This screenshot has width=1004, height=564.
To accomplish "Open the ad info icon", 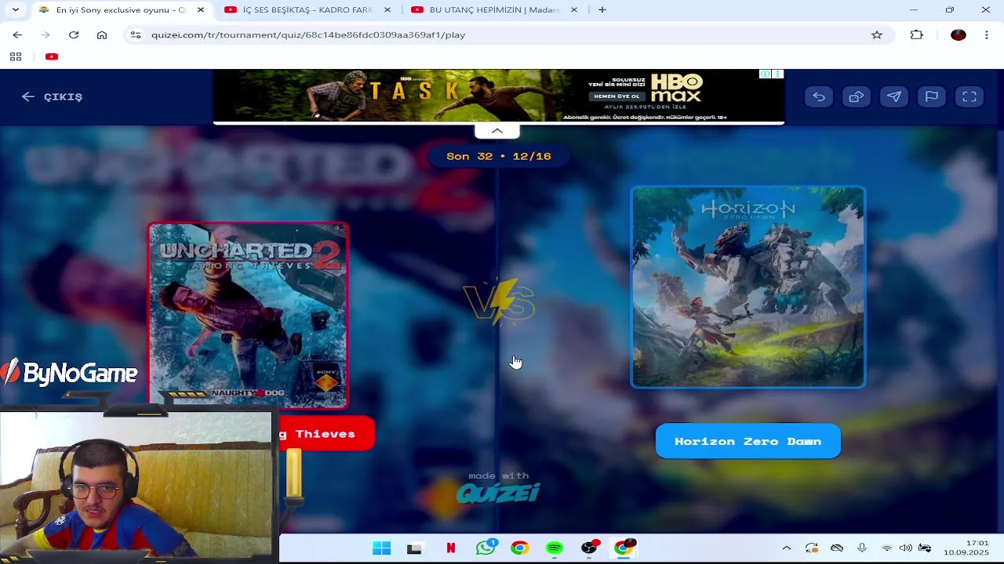I will [x=765, y=74].
